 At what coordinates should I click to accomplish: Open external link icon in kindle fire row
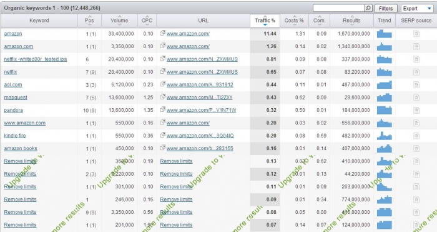(162, 135)
